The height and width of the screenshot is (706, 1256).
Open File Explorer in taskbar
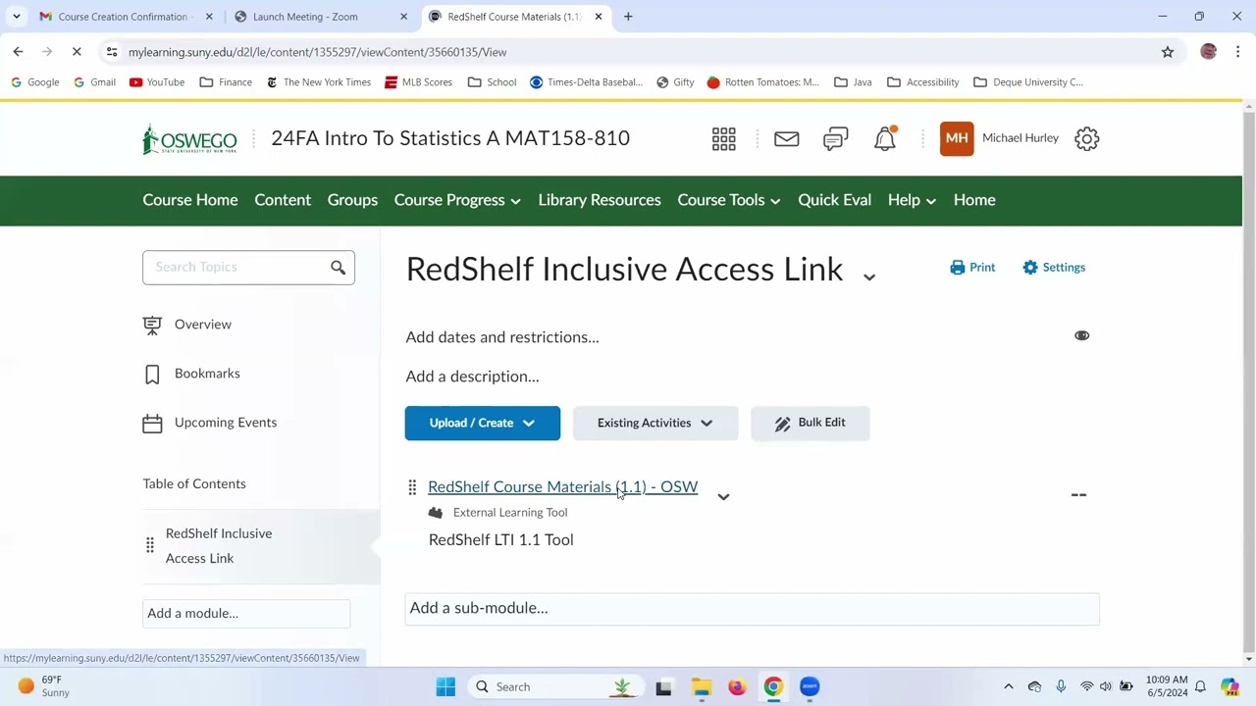coord(701,686)
